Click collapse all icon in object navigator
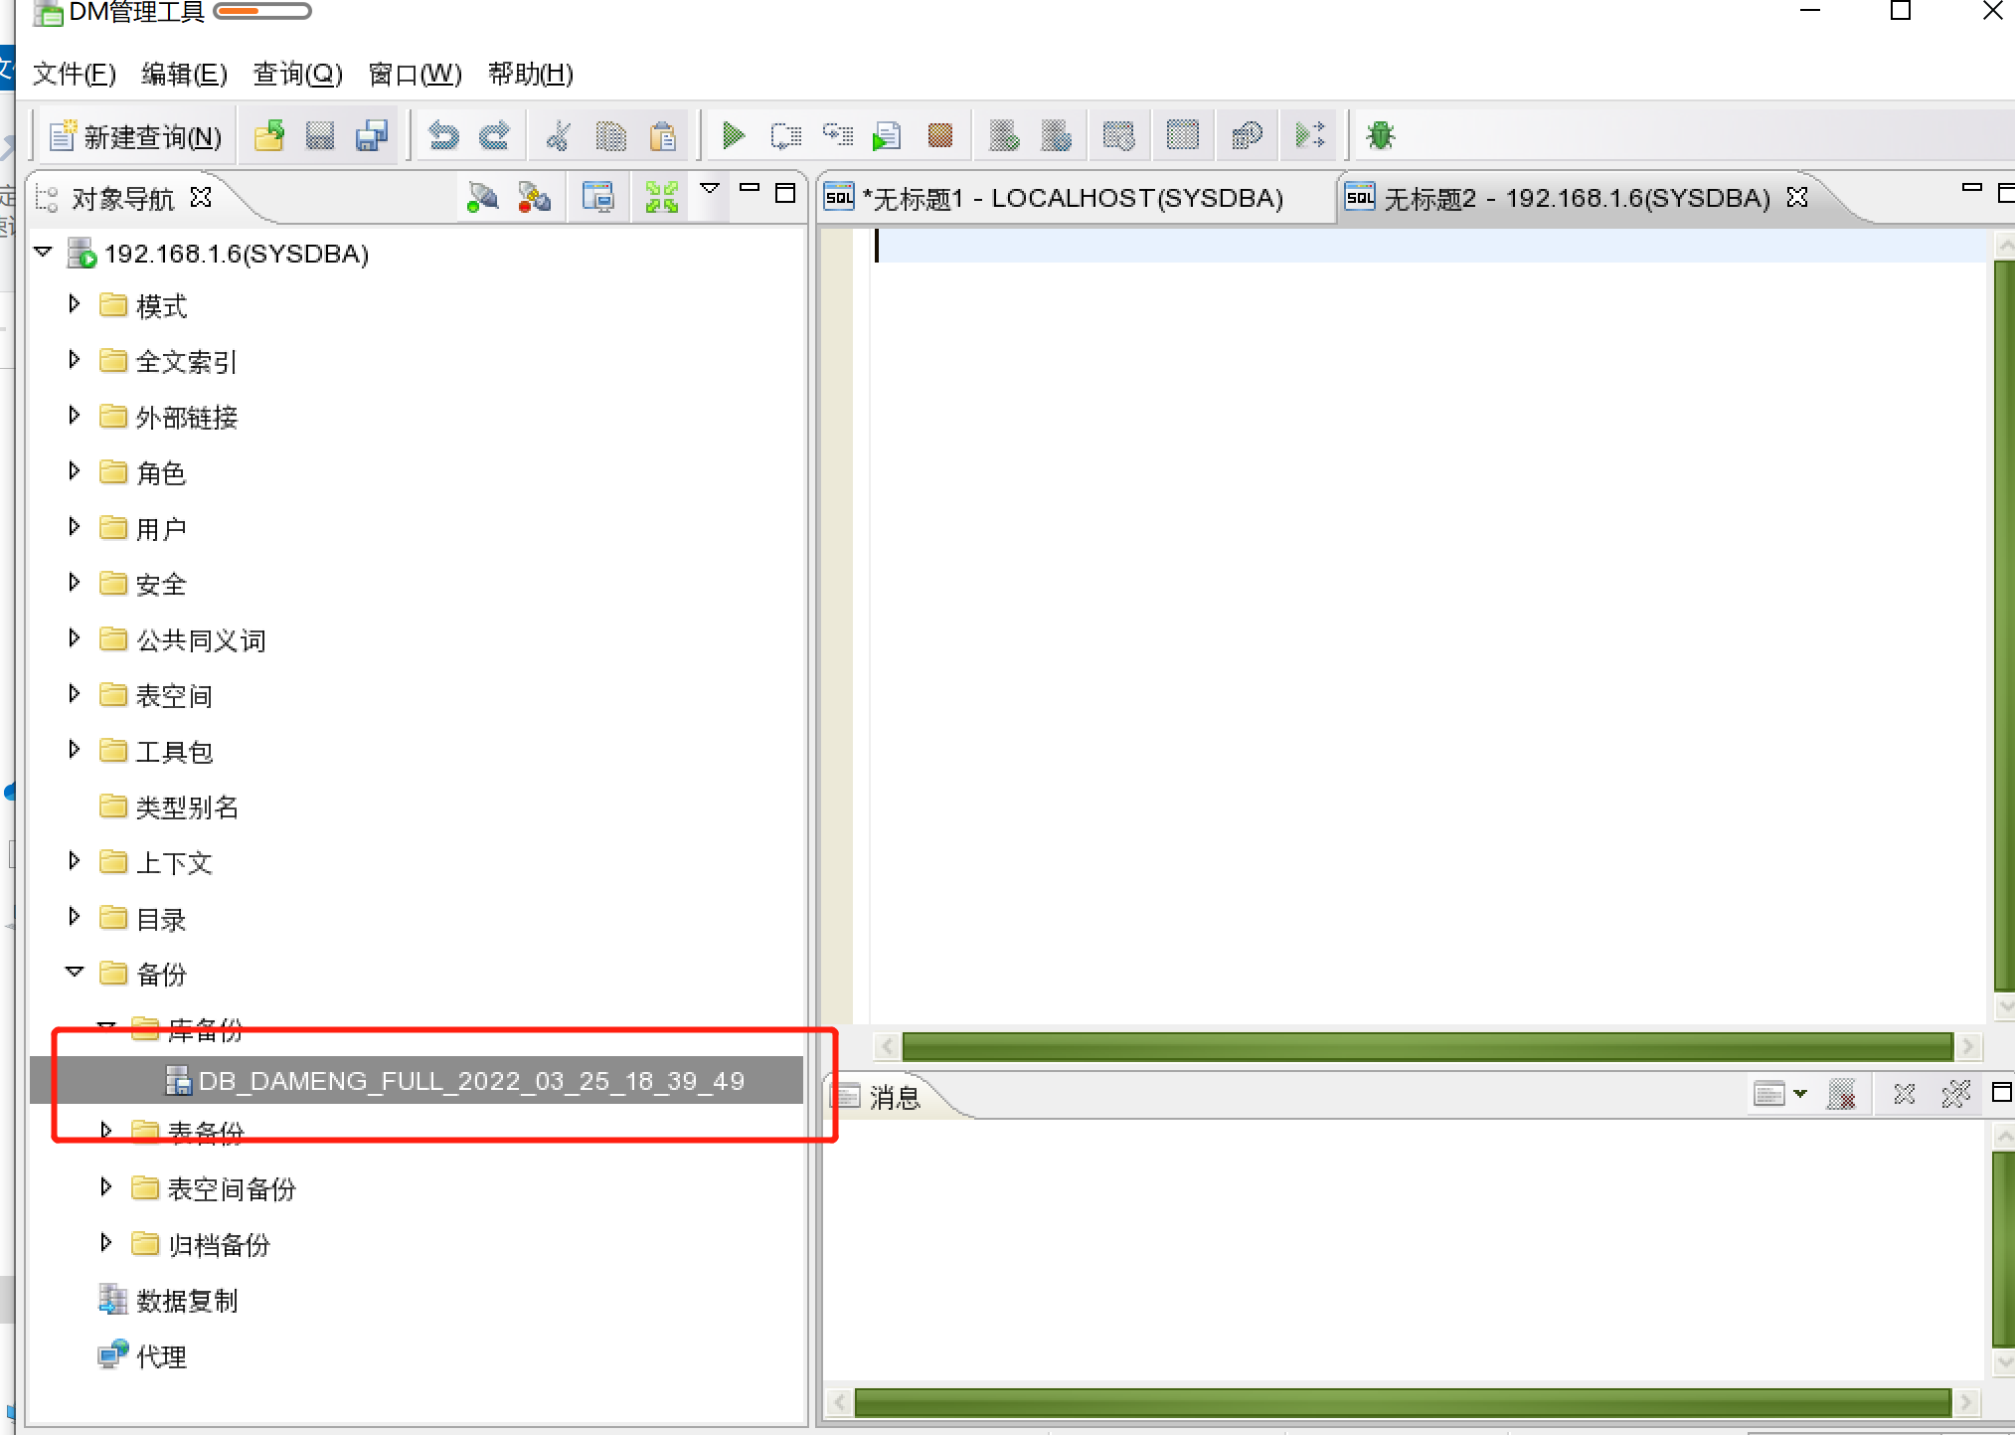This screenshot has height=1435, width=2015. click(661, 197)
